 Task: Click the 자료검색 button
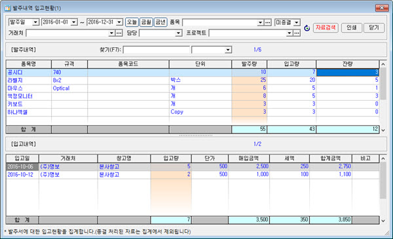click(326, 28)
